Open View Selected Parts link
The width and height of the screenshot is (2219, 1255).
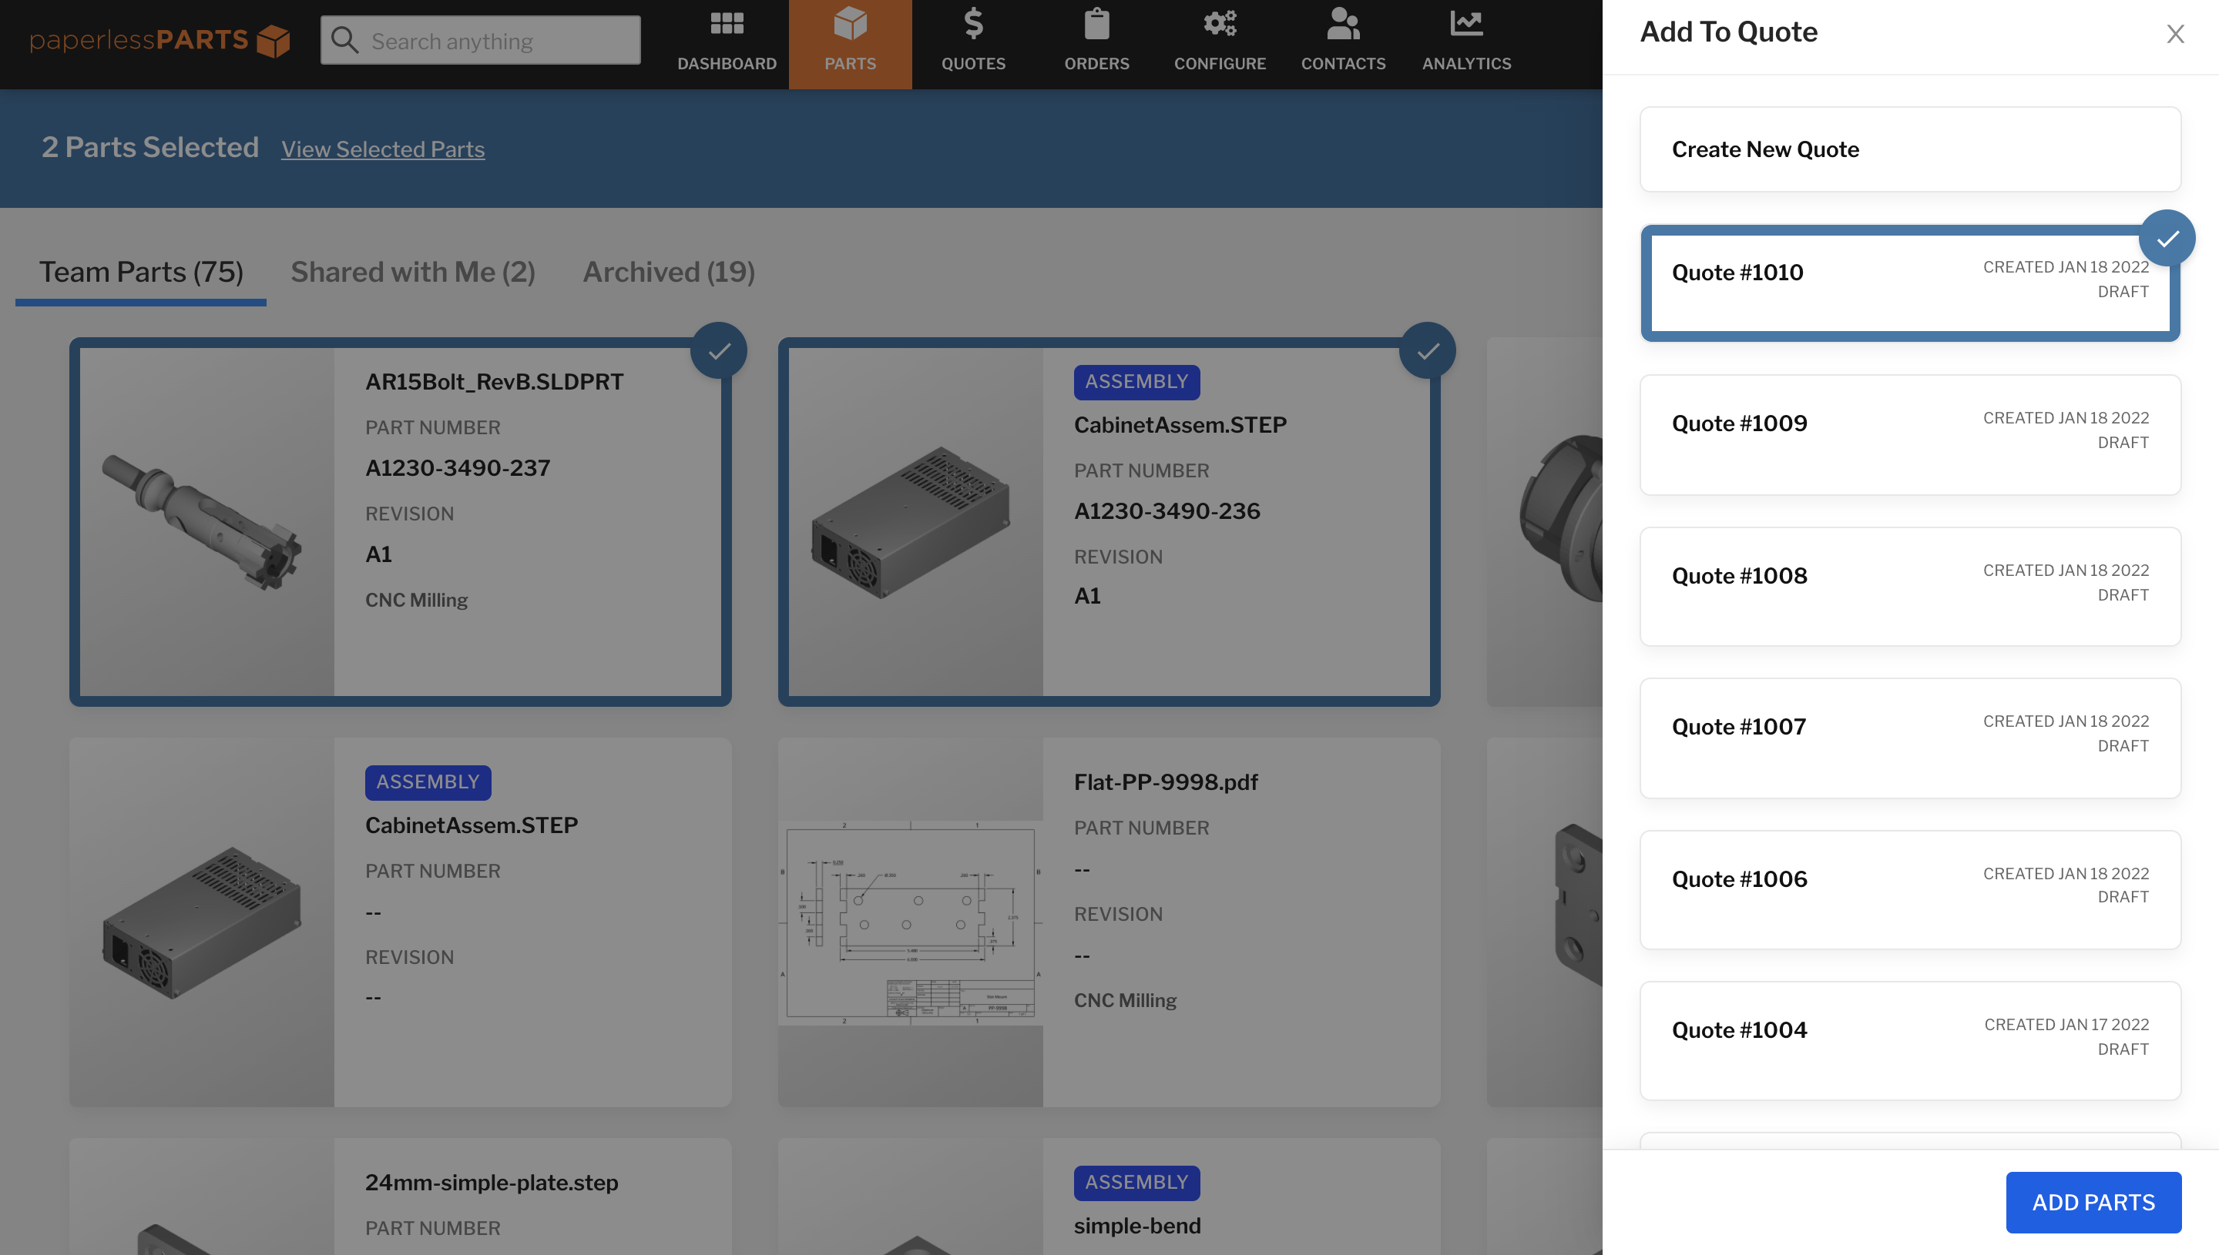coord(383,149)
